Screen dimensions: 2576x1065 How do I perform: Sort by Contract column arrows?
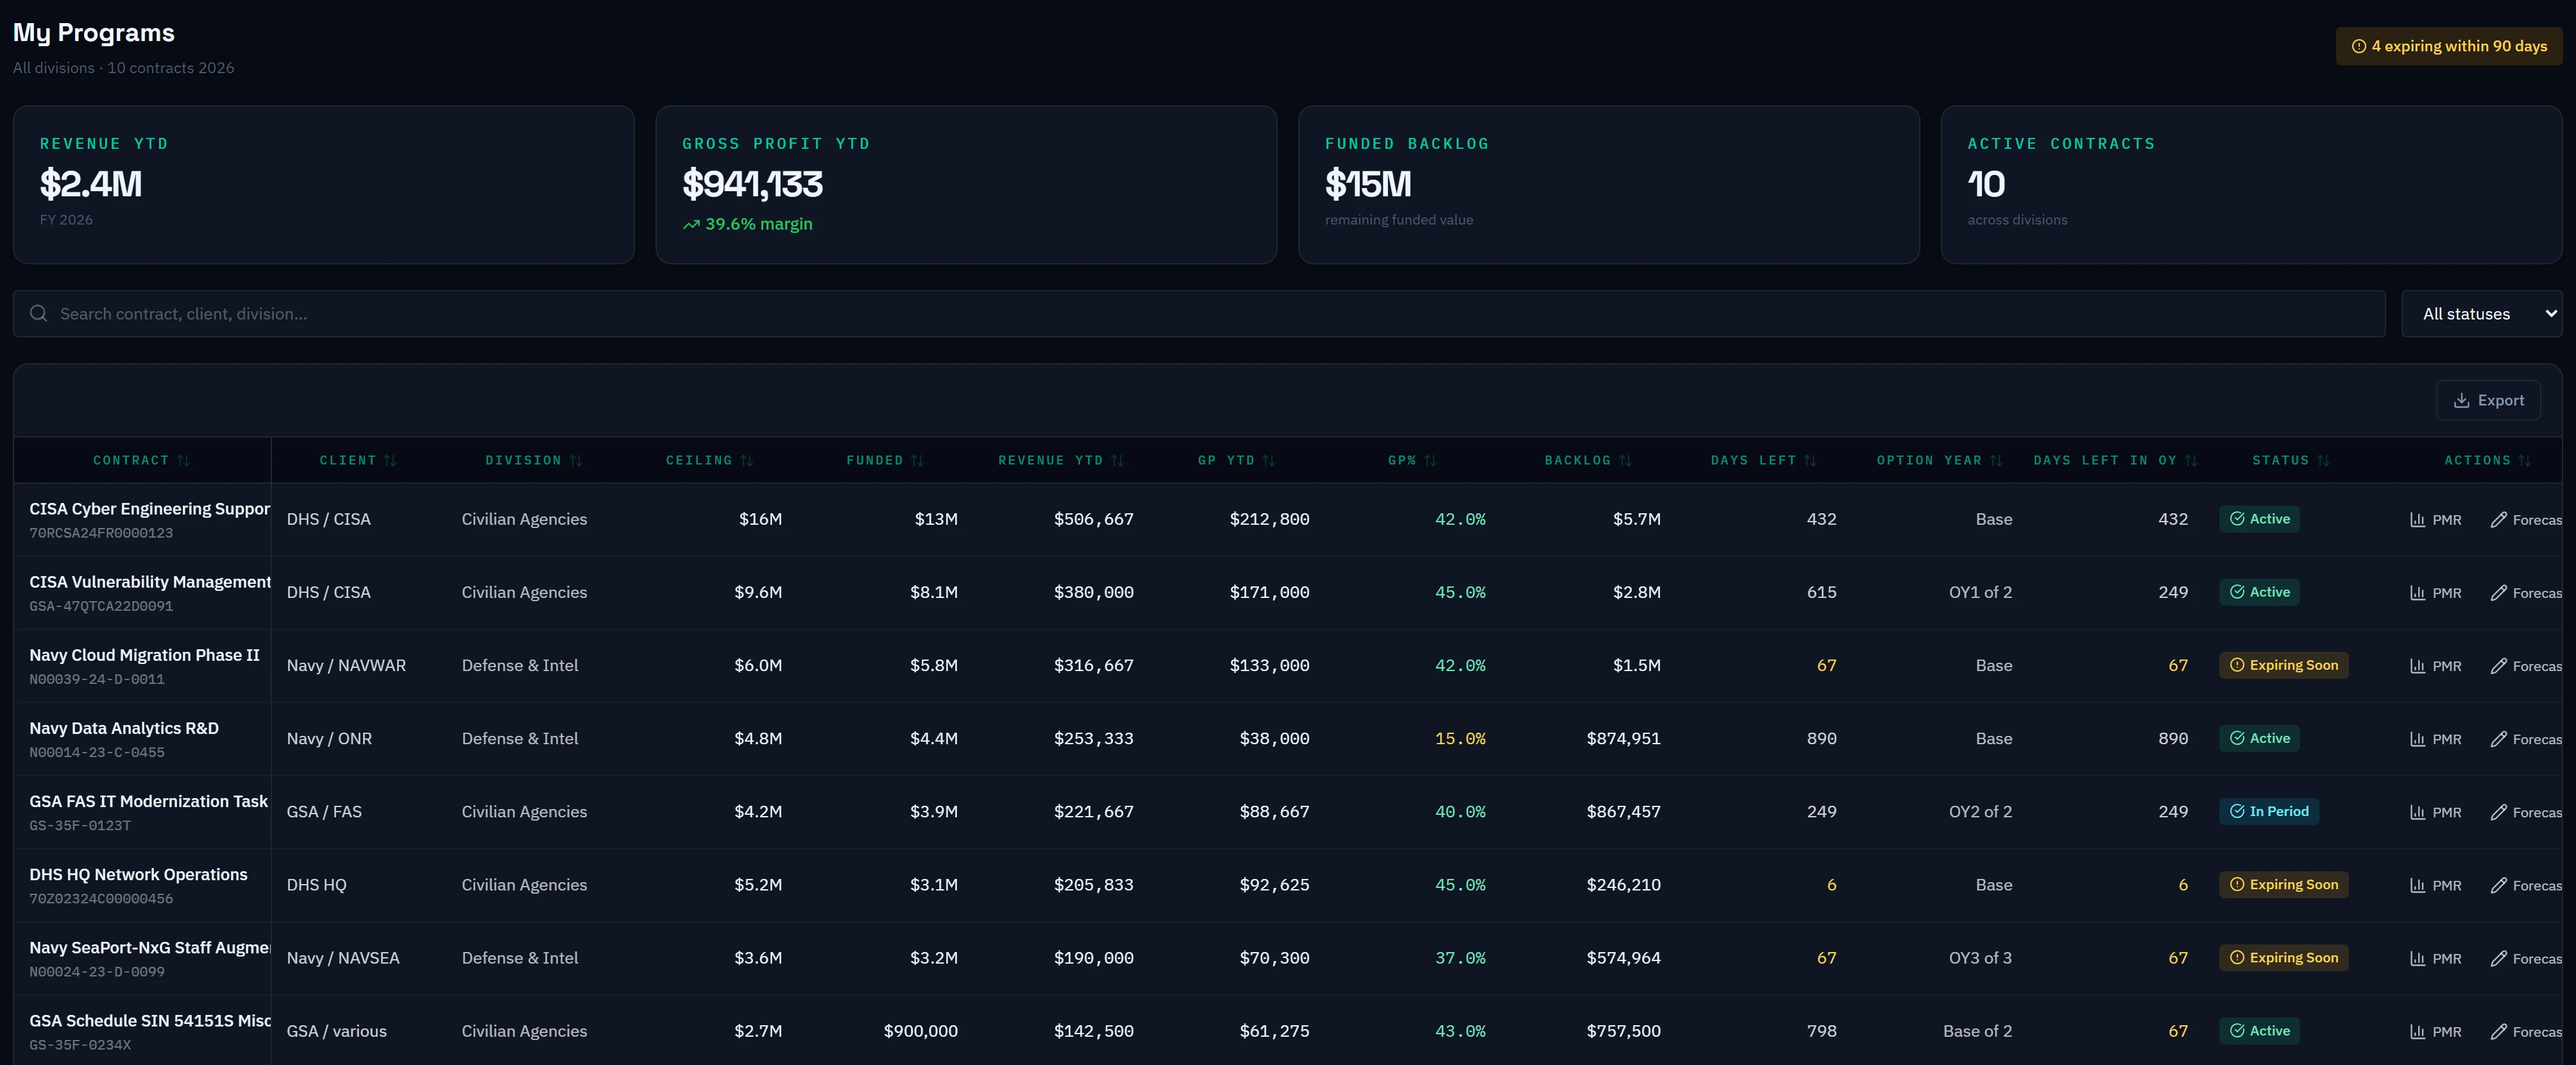(183, 460)
